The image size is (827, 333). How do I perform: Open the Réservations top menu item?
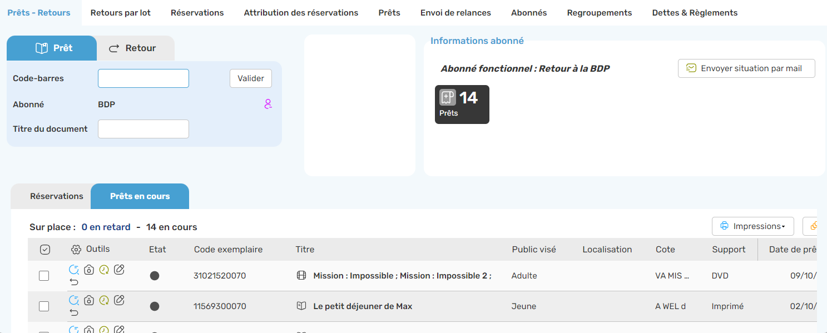[197, 13]
